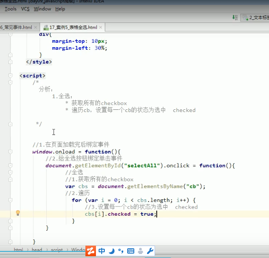Screen dimensions: 269x258
Task: Click the comment 遍历cb,设置每一个cb的状态为选中
Action: (x=119, y=110)
